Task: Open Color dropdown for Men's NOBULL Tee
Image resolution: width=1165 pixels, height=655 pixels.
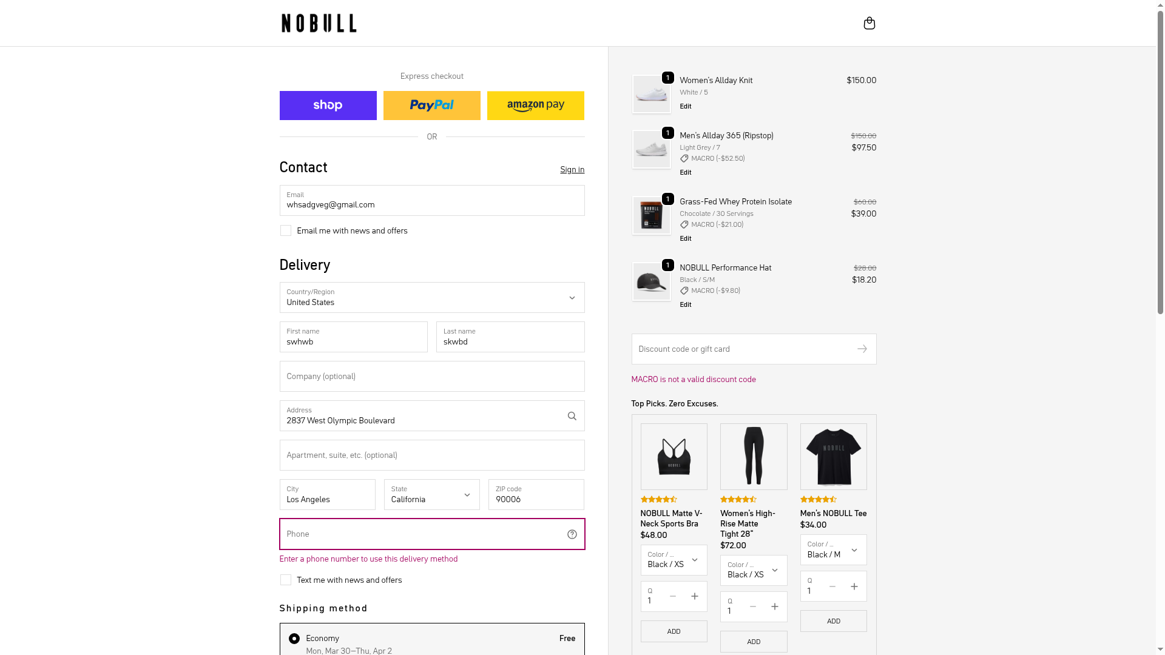Action: tap(832, 549)
